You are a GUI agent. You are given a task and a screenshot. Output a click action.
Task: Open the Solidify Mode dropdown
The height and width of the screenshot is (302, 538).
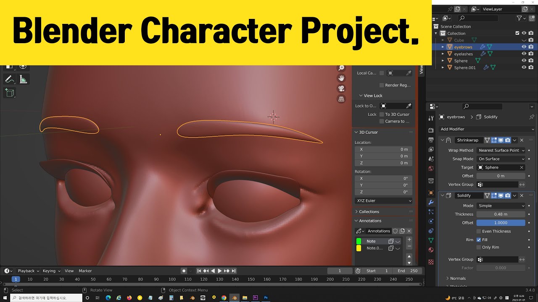[501, 206]
